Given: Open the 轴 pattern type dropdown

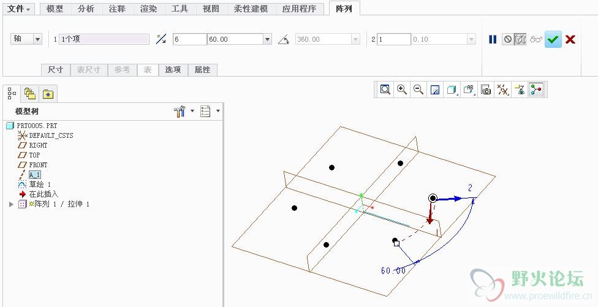Looking at the screenshot, I should point(37,39).
